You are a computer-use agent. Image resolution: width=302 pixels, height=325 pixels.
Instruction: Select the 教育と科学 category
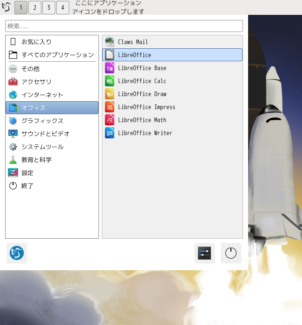[x=52, y=160]
